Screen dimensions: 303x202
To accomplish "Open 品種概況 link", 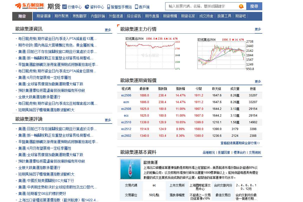I will 209,152.
